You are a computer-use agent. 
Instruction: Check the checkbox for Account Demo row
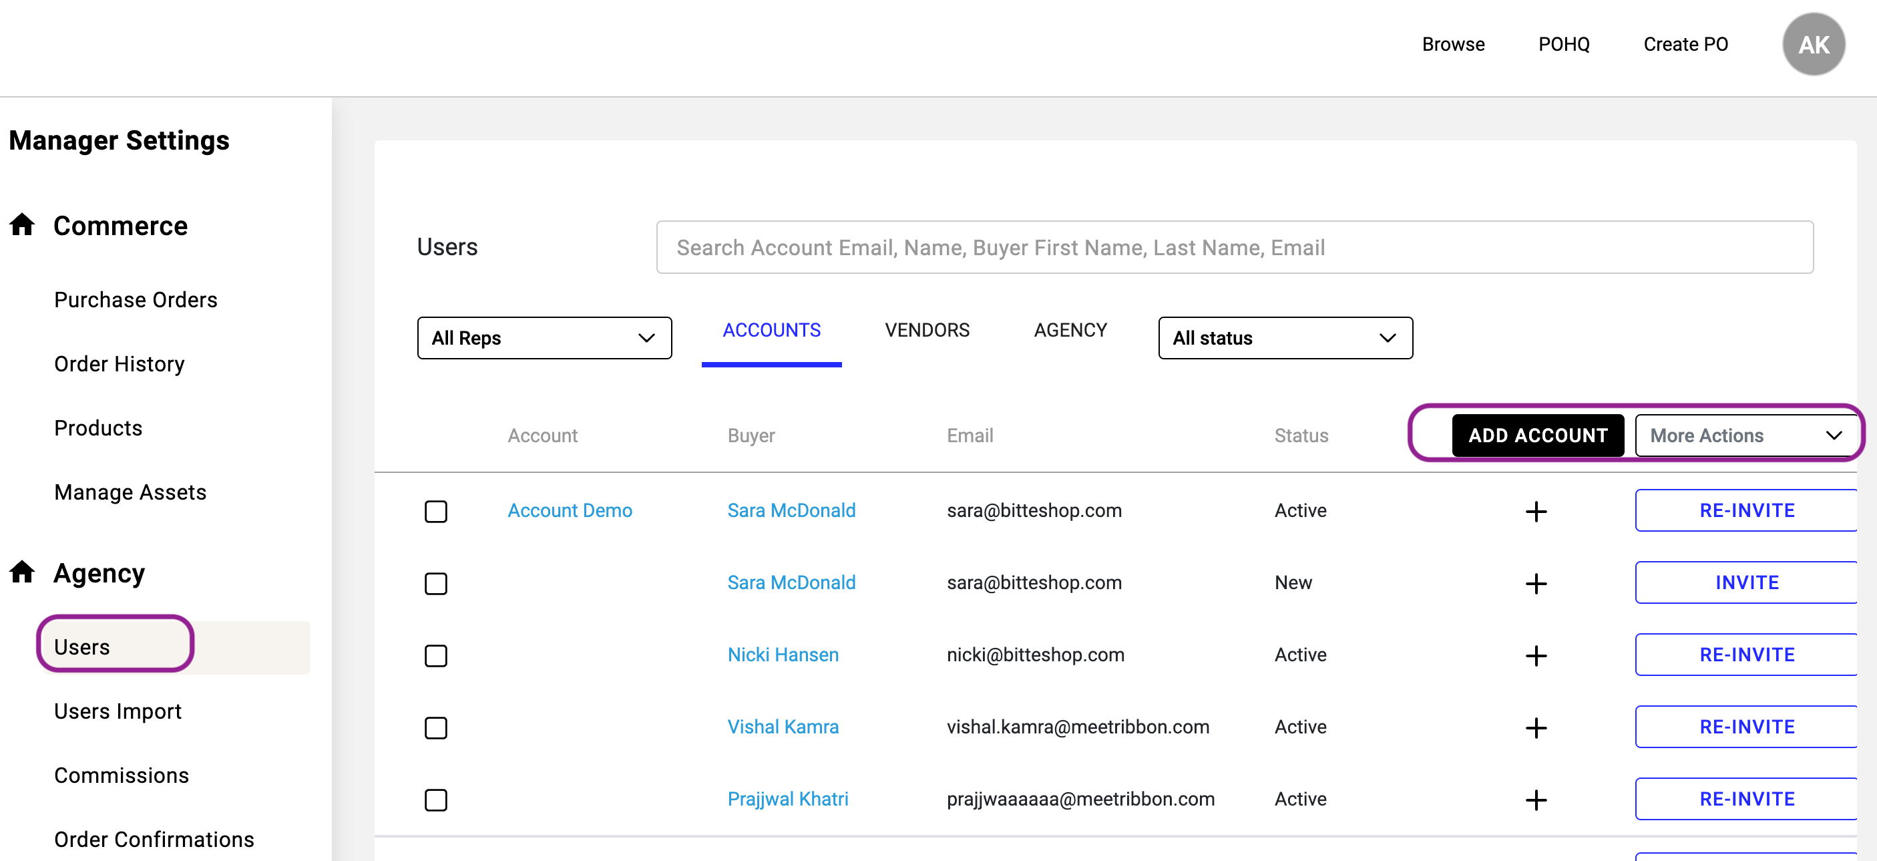tap(436, 512)
